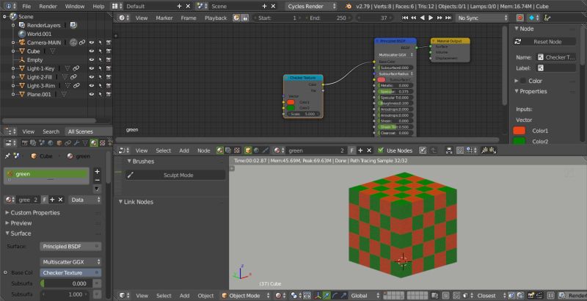Click the Checker Texture Scale field
This screenshot has width=587, height=301.
coord(303,114)
